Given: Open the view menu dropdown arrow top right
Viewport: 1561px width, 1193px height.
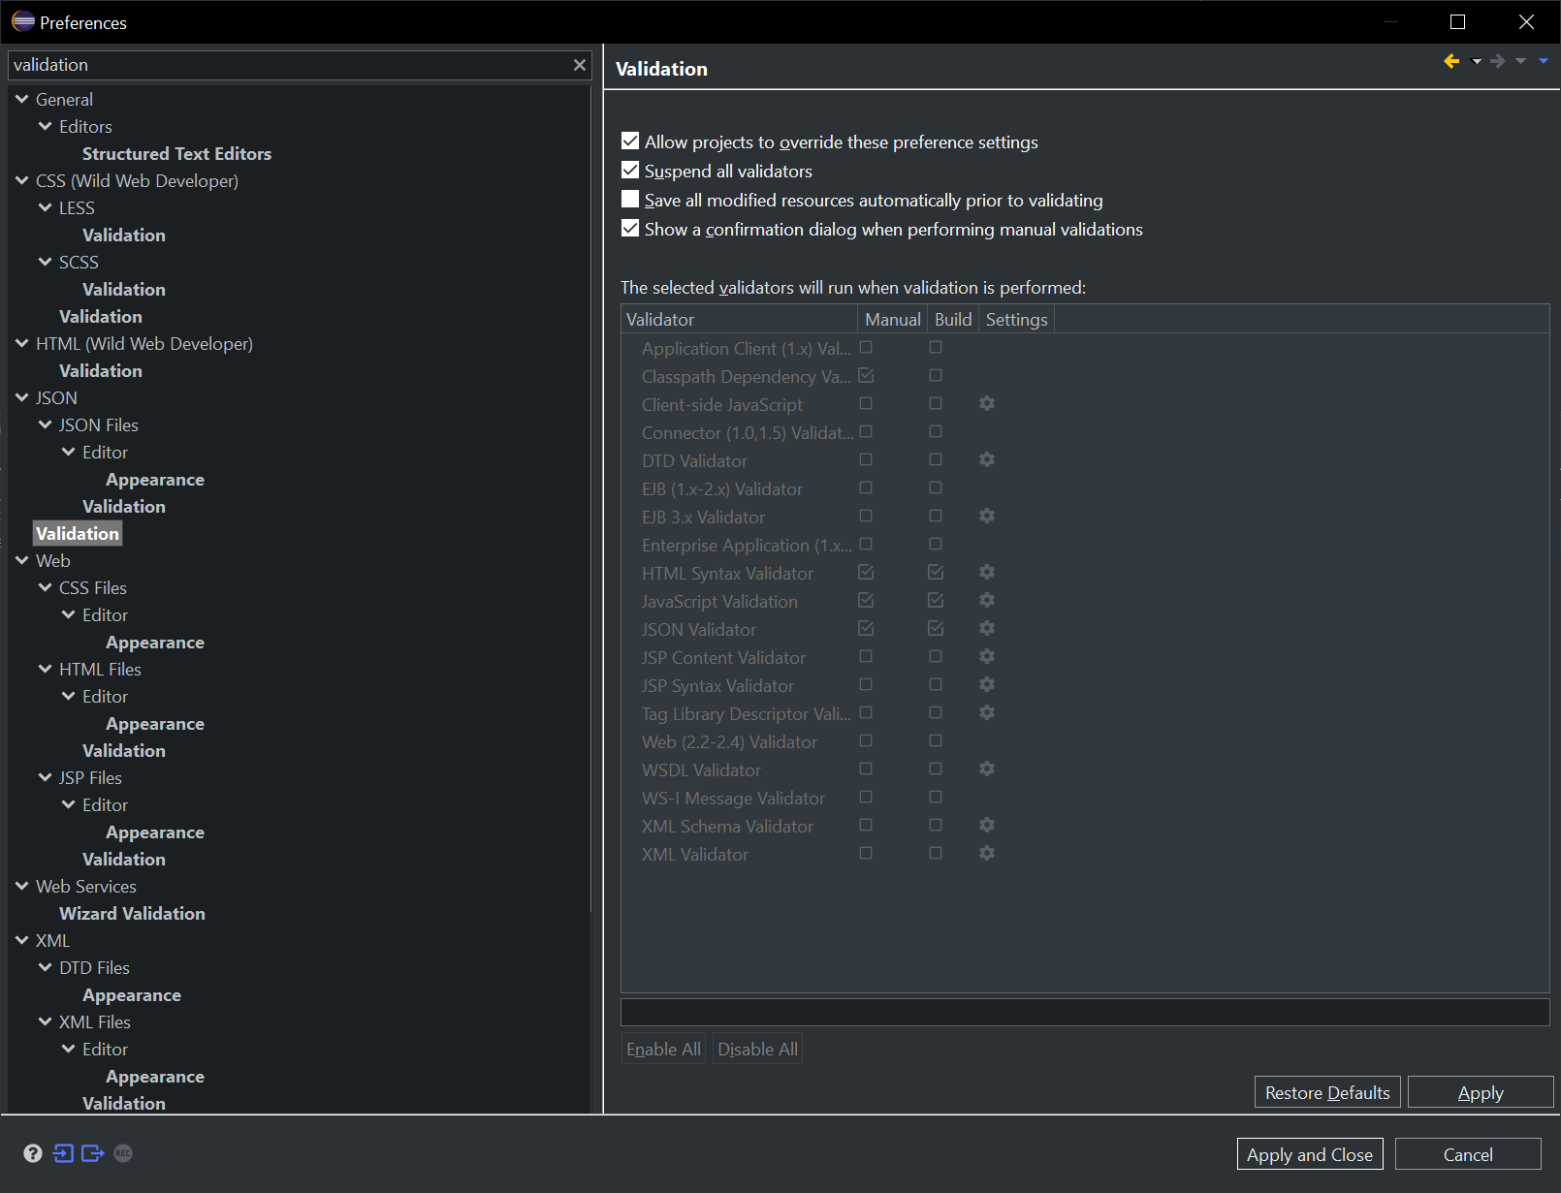Looking at the screenshot, I should coord(1542,60).
